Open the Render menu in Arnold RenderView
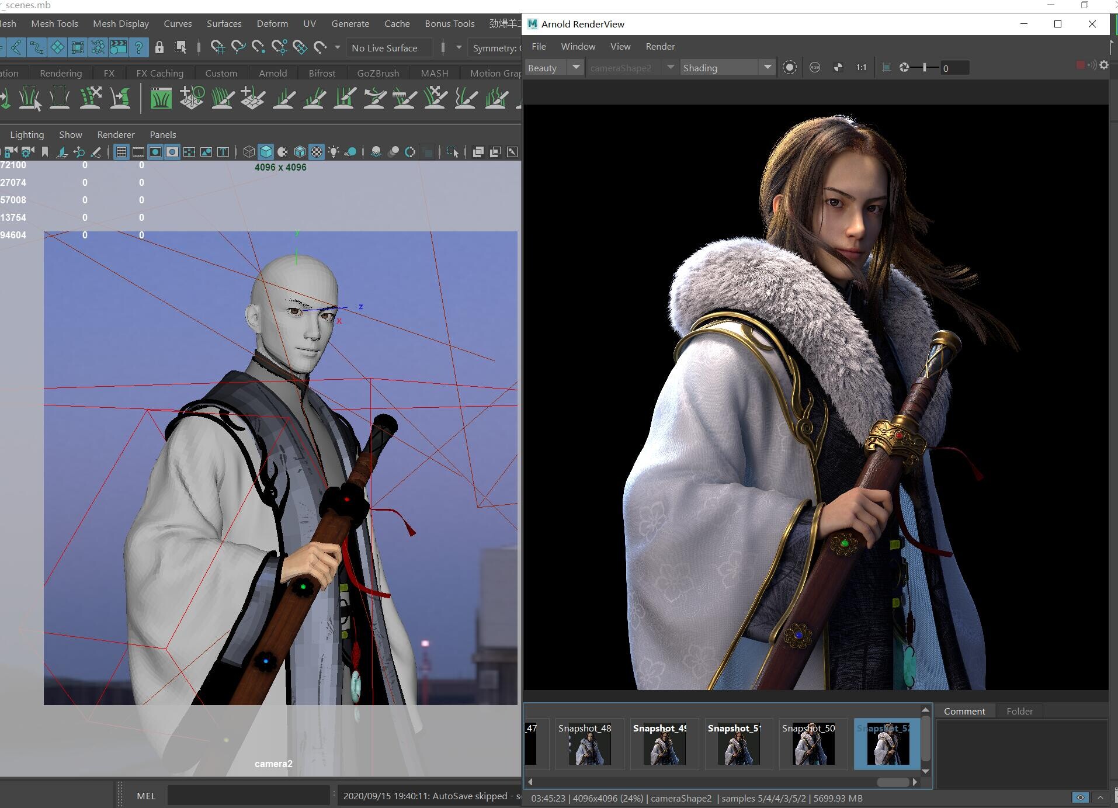This screenshot has height=808, width=1118. (660, 46)
